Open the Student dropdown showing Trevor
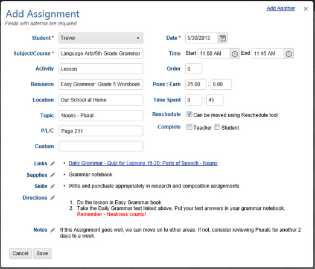The image size is (315, 269). coord(101,38)
